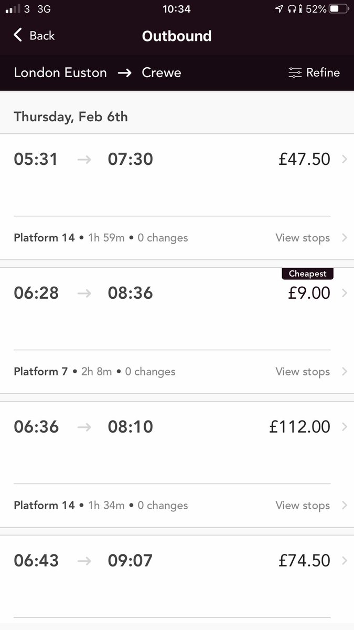Tap the Cheapest badge

pyautogui.click(x=307, y=274)
